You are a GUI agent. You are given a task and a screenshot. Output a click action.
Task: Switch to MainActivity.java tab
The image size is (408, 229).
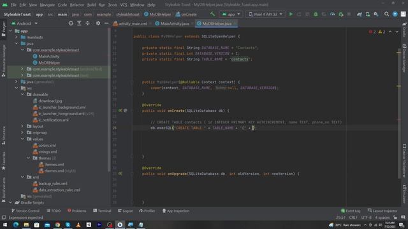coord(172,24)
